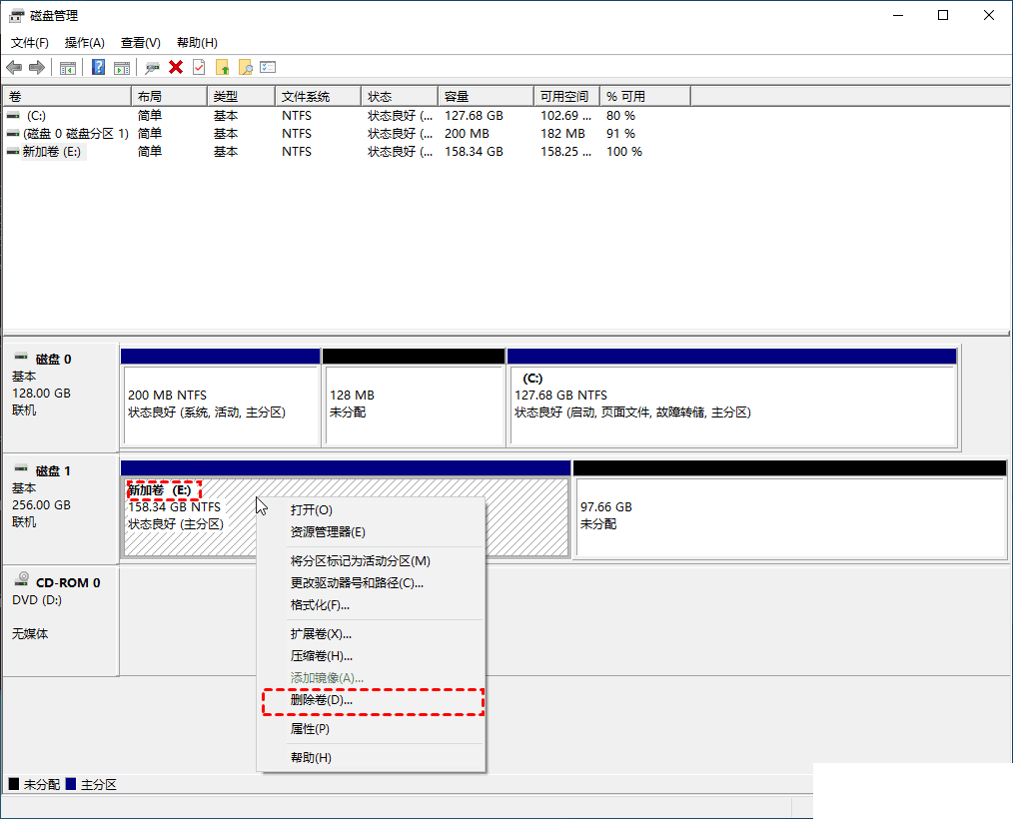1013x819 pixels.
Task: Click the 200 MB capacity cell
Action: [x=467, y=134]
